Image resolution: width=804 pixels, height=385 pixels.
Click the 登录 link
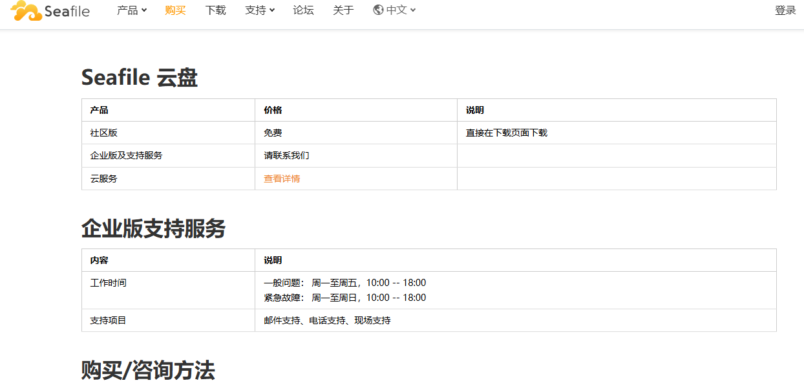785,10
